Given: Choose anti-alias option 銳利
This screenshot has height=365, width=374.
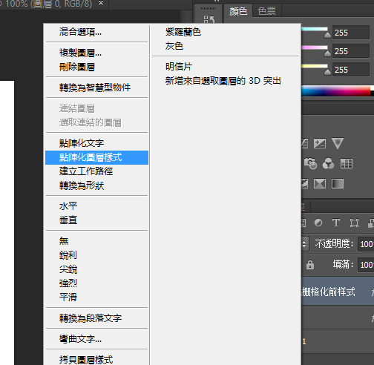Looking at the screenshot, I should pos(96,255).
